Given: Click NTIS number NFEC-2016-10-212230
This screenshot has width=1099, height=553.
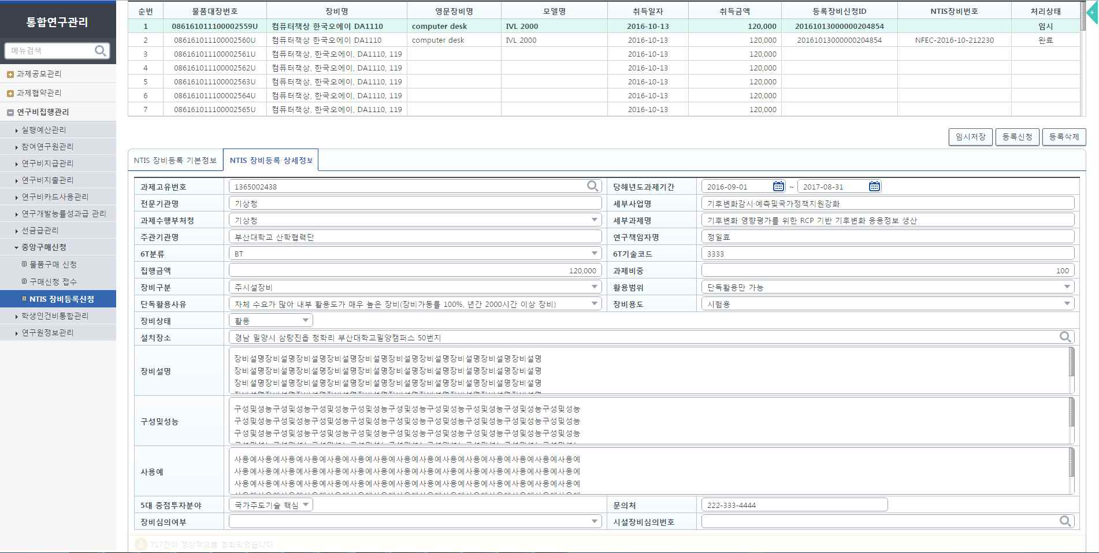Looking at the screenshot, I should point(954,40).
